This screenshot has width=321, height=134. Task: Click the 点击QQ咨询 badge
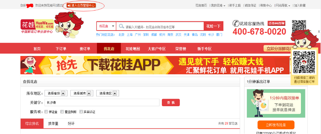(x=276, y=23)
